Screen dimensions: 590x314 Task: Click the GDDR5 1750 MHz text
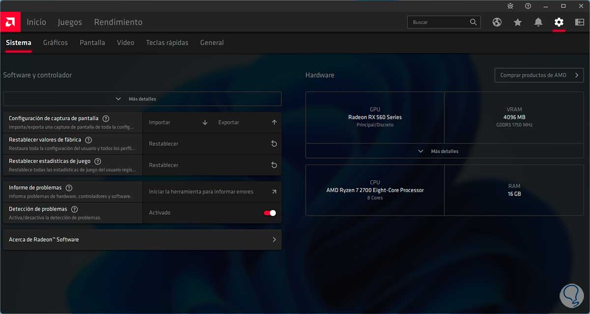tap(514, 125)
